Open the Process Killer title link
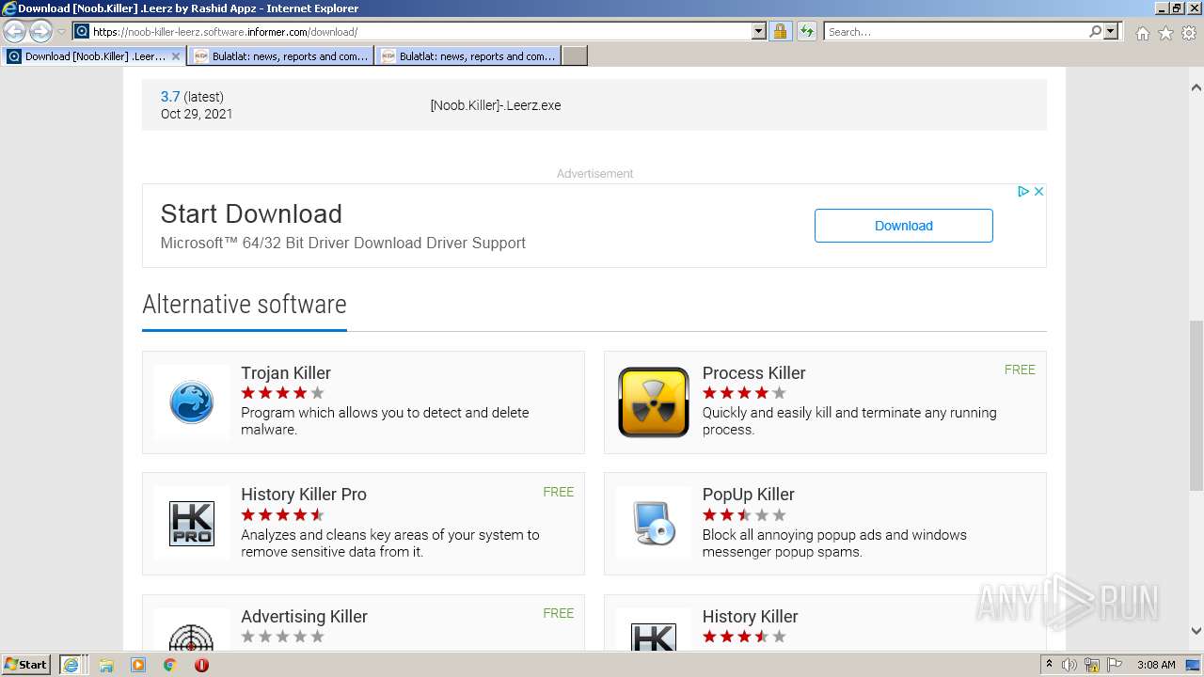Screen dimensions: 1204x677 point(754,373)
